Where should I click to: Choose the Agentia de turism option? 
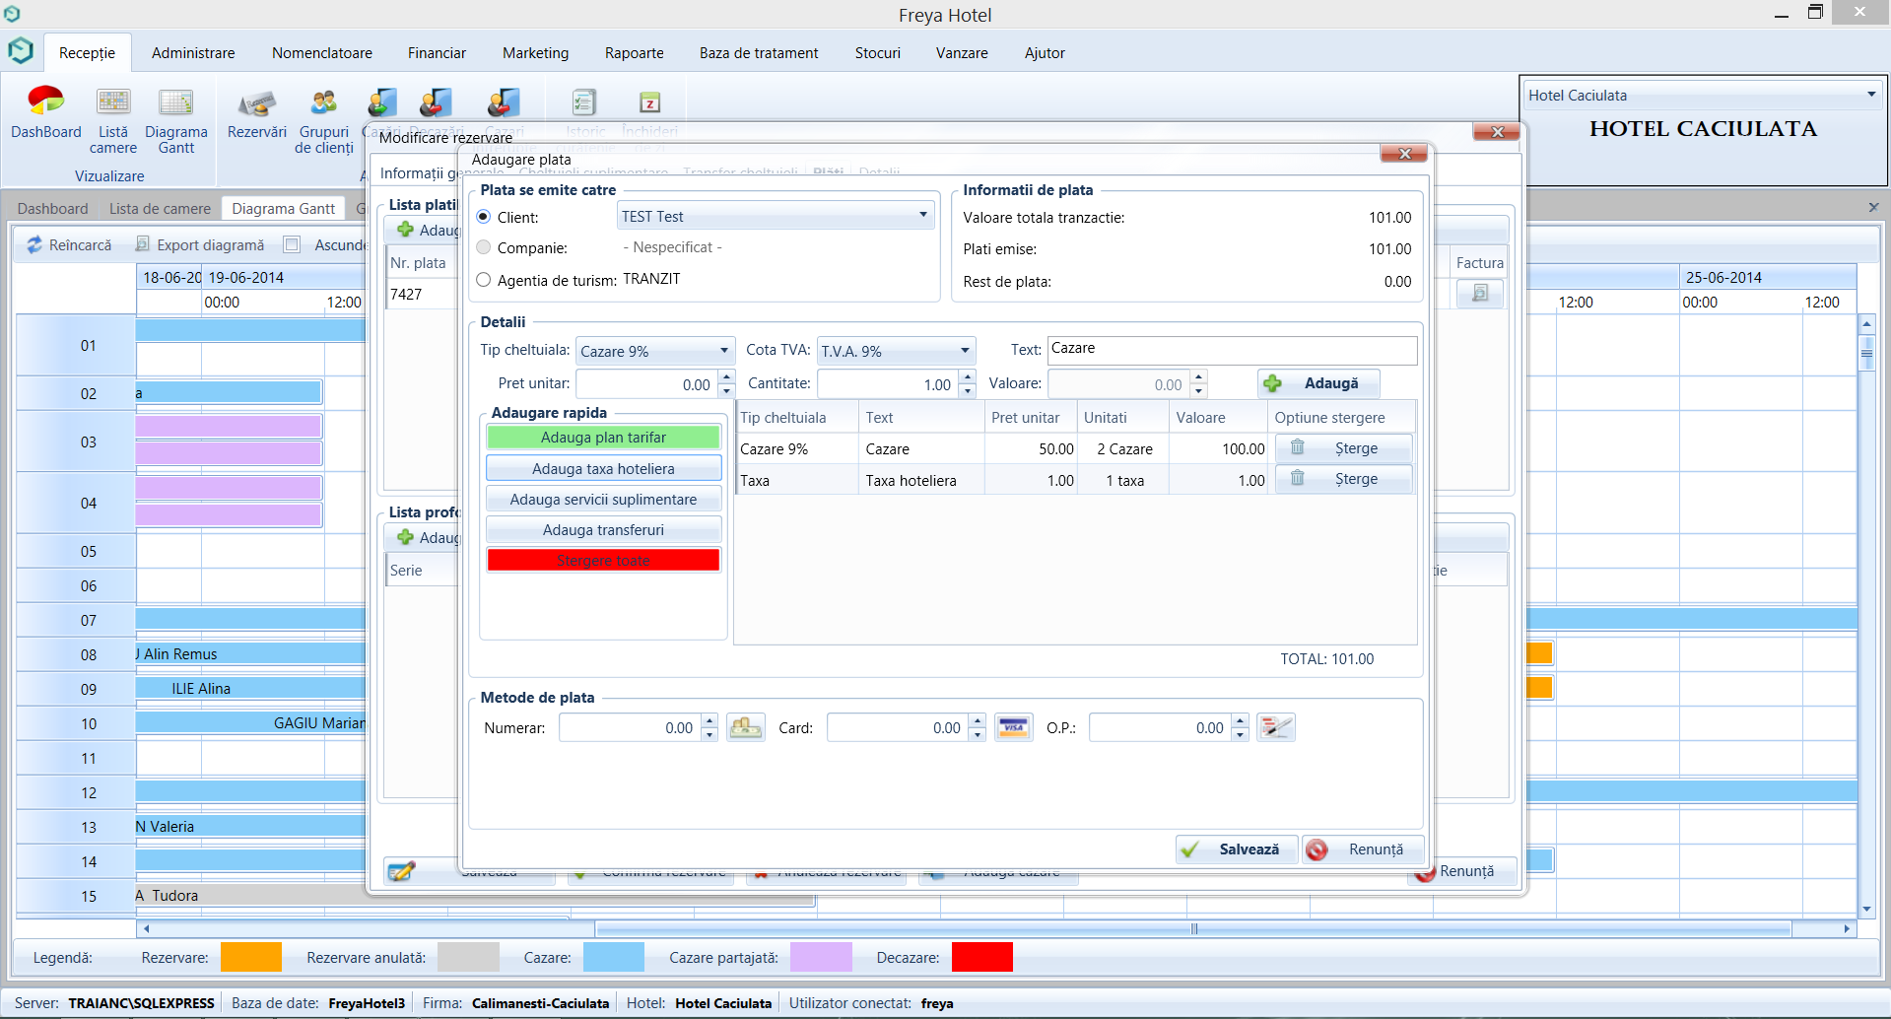pyautogui.click(x=484, y=281)
